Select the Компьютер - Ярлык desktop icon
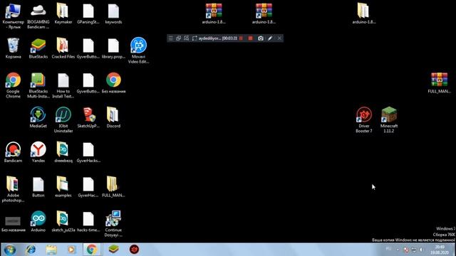Viewport: 456px width, 256px height. point(13,16)
